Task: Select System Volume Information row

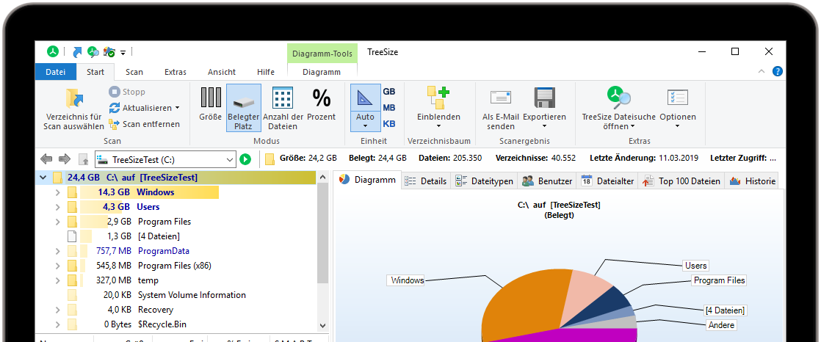Action: pyautogui.click(x=176, y=295)
